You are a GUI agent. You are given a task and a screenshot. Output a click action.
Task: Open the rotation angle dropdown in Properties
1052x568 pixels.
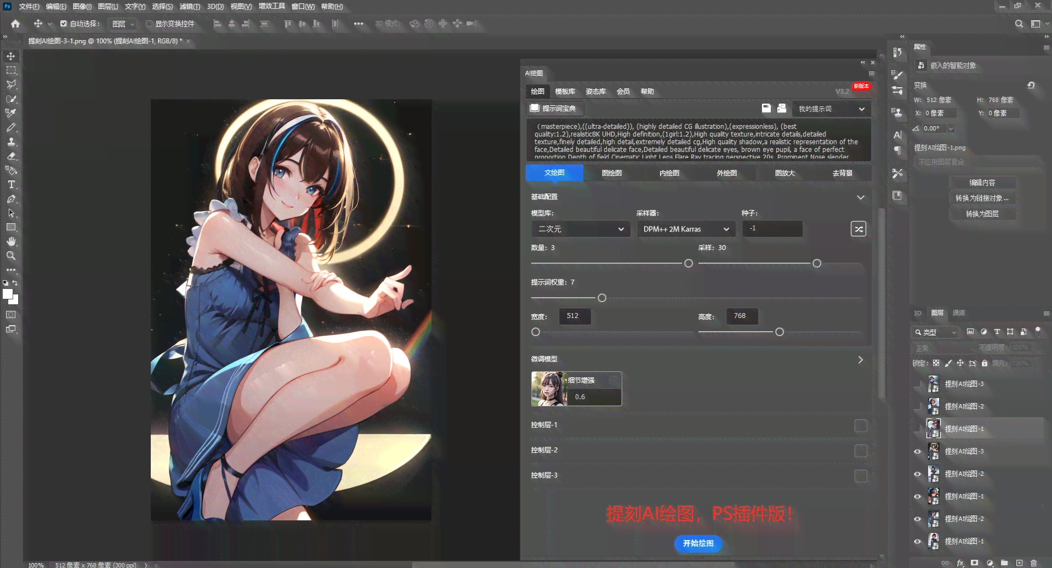click(951, 129)
